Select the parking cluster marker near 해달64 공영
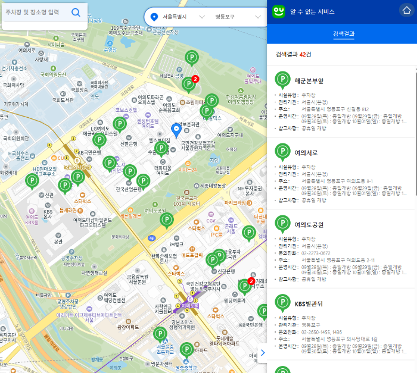Image resolution: width=417 pixels, height=373 pixels. tap(189, 84)
